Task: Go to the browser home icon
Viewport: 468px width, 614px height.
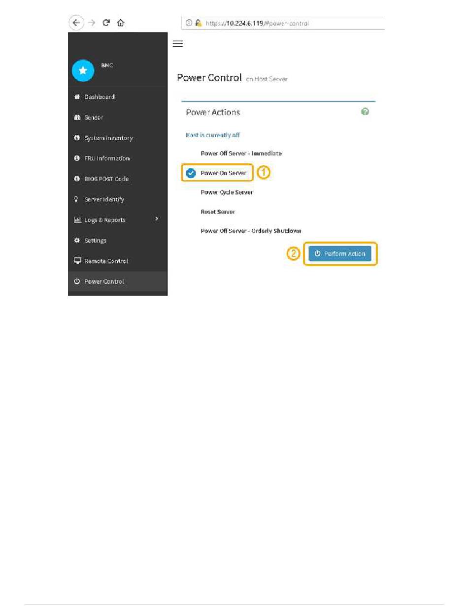Action: [x=121, y=23]
